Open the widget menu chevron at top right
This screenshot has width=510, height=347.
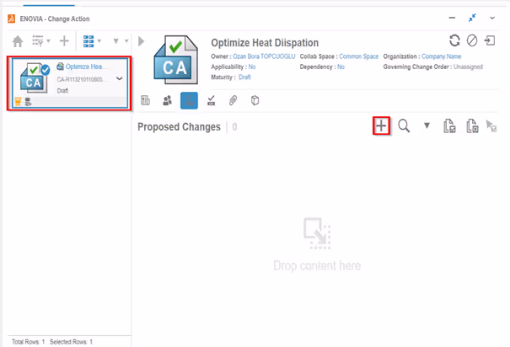click(492, 18)
